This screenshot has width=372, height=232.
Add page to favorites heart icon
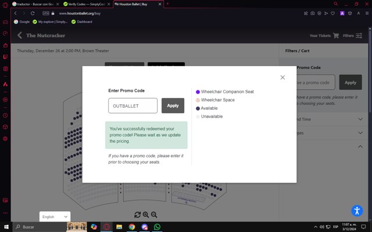click(x=333, y=13)
